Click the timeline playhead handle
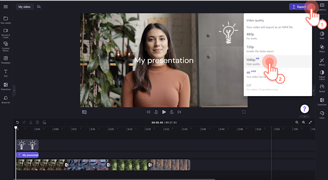328x180 pixels. pos(16,127)
